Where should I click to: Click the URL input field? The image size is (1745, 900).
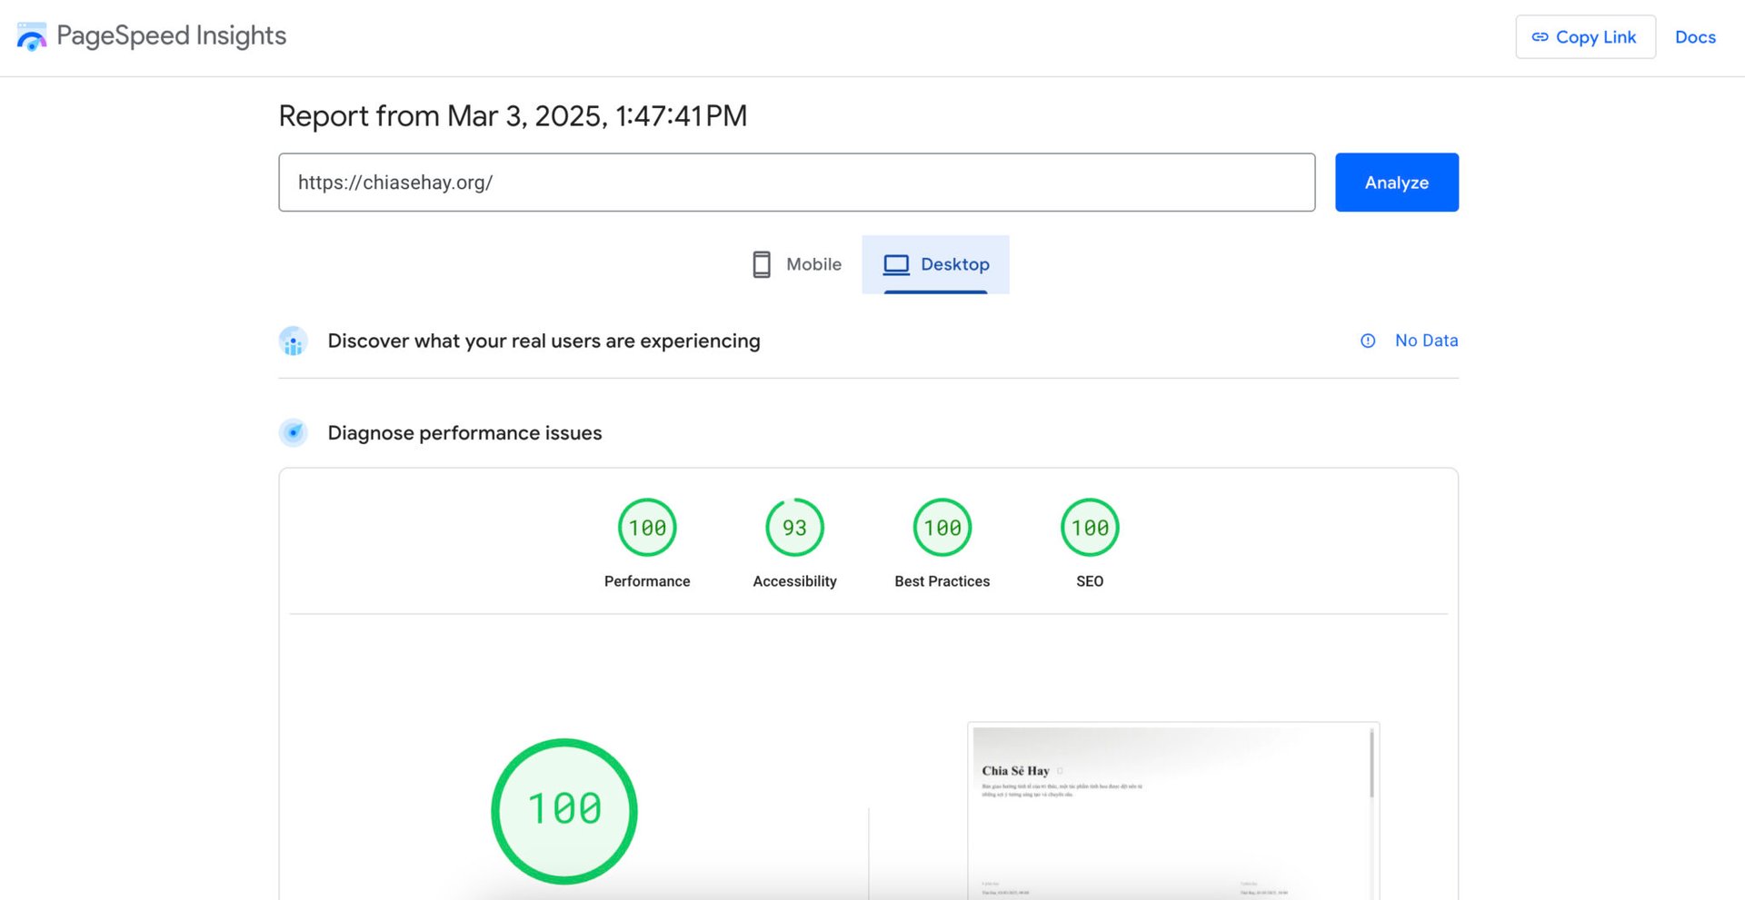pos(795,183)
